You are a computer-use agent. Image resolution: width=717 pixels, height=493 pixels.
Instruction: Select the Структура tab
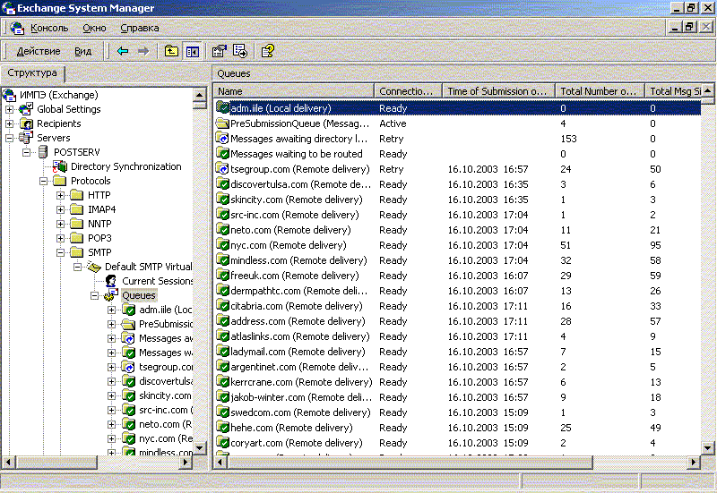pyautogui.click(x=32, y=73)
